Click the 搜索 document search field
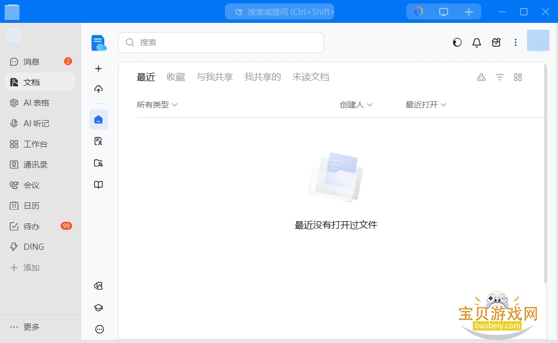Screen dimensions: 558x343 click(221, 43)
